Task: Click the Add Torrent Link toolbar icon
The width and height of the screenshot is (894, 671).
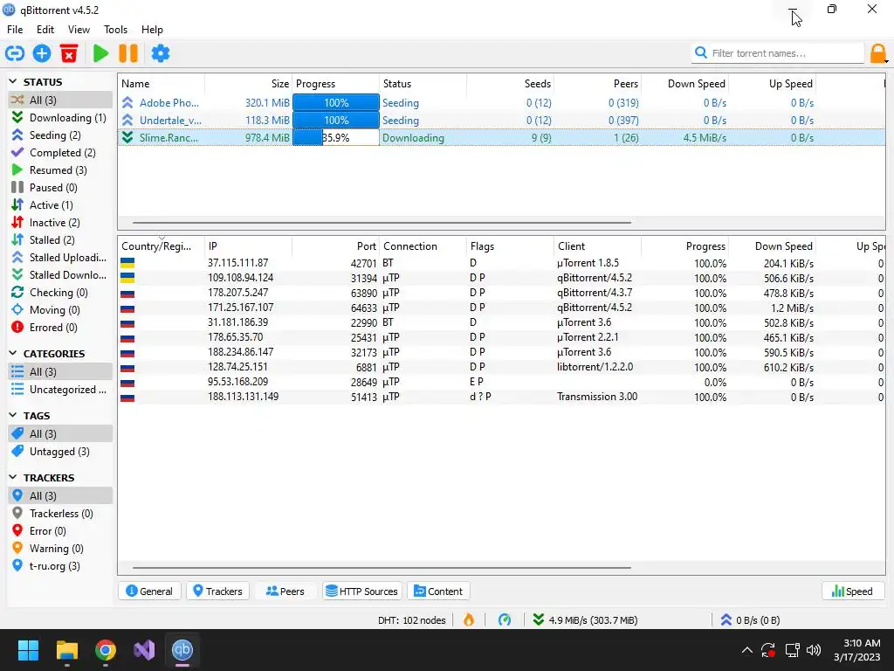Action: pyautogui.click(x=15, y=53)
